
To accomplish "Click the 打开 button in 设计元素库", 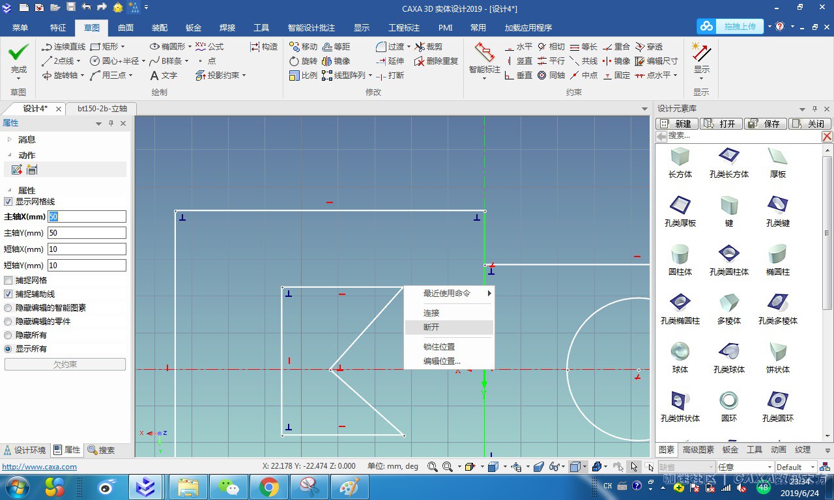I will 721,124.
